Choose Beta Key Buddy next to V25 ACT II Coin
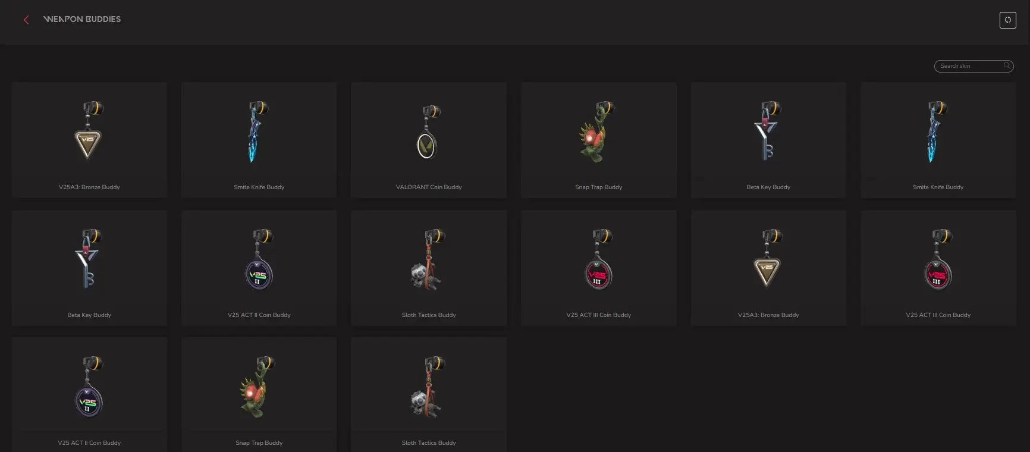This screenshot has height=452, width=1030. point(89,268)
